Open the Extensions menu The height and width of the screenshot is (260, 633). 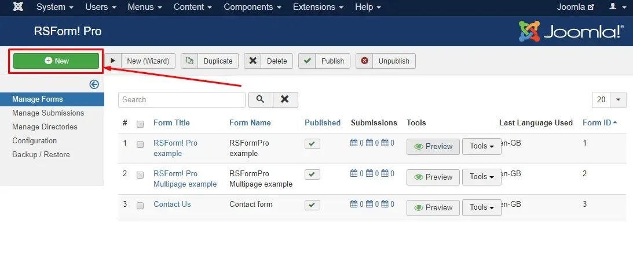tap(318, 7)
